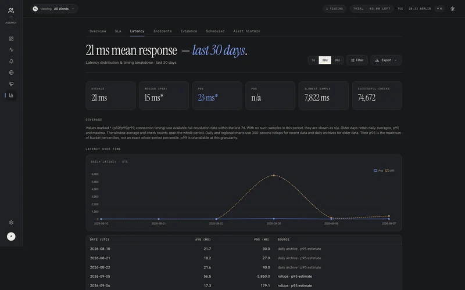This screenshot has width=465, height=290.
Task: Select the 90d time range
Action: pyautogui.click(x=337, y=60)
